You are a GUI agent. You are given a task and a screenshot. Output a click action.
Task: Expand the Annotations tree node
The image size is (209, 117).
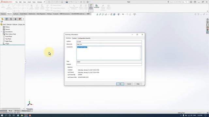point(1,32)
